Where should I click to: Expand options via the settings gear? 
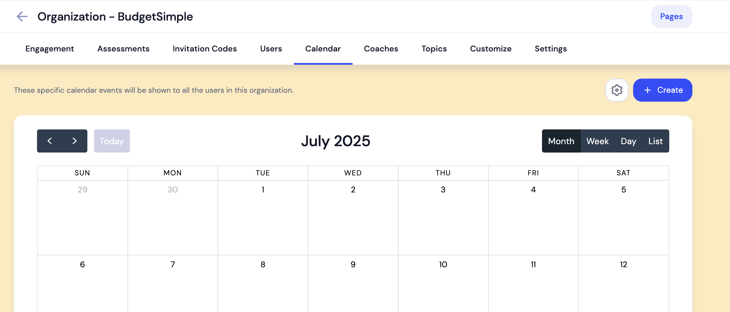617,90
